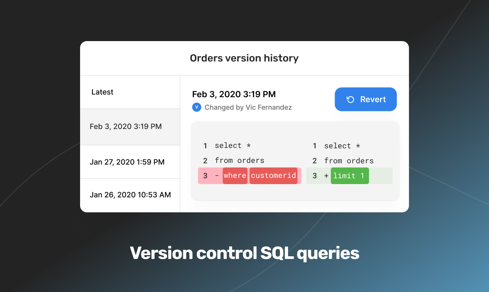Click the red deletion marker on line 3
The image size is (489, 292).
218,176
